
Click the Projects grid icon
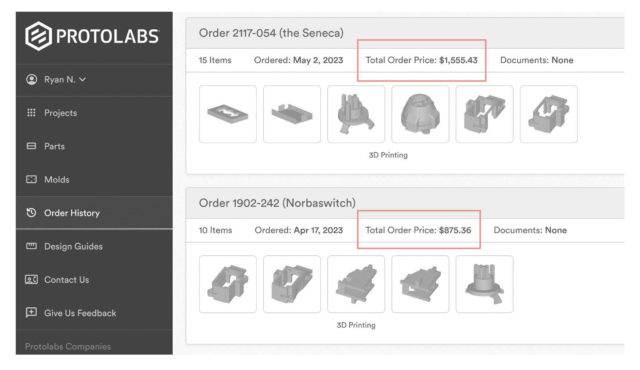[x=32, y=112]
